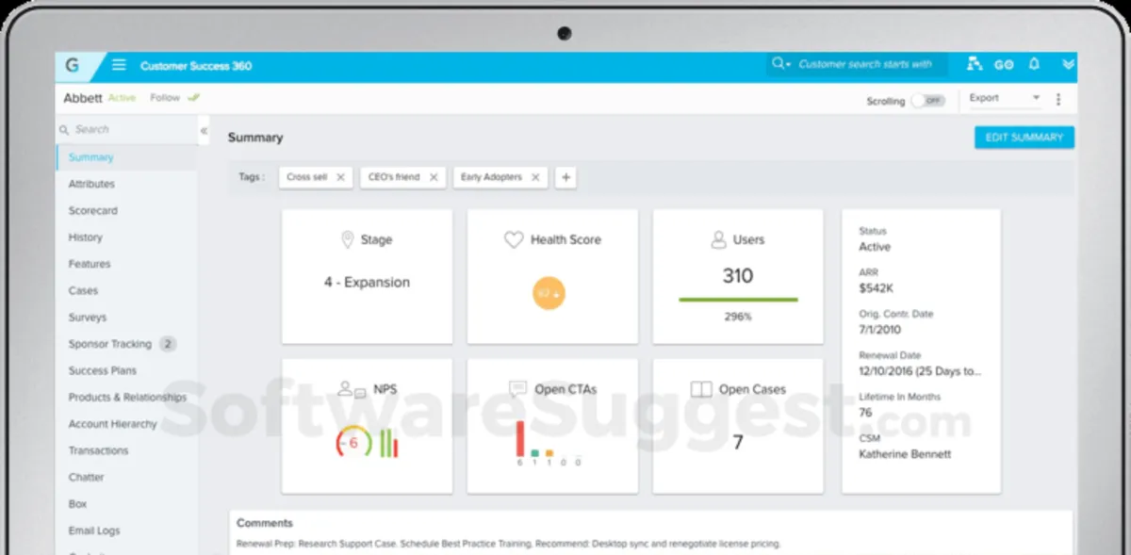Viewport: 1131px width, 555px height.
Task: Click the three-dot more options icon
Action: [x=1058, y=99]
